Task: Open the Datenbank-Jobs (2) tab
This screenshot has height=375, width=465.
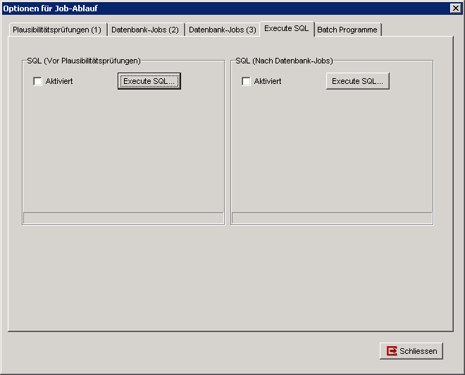Action: click(147, 30)
